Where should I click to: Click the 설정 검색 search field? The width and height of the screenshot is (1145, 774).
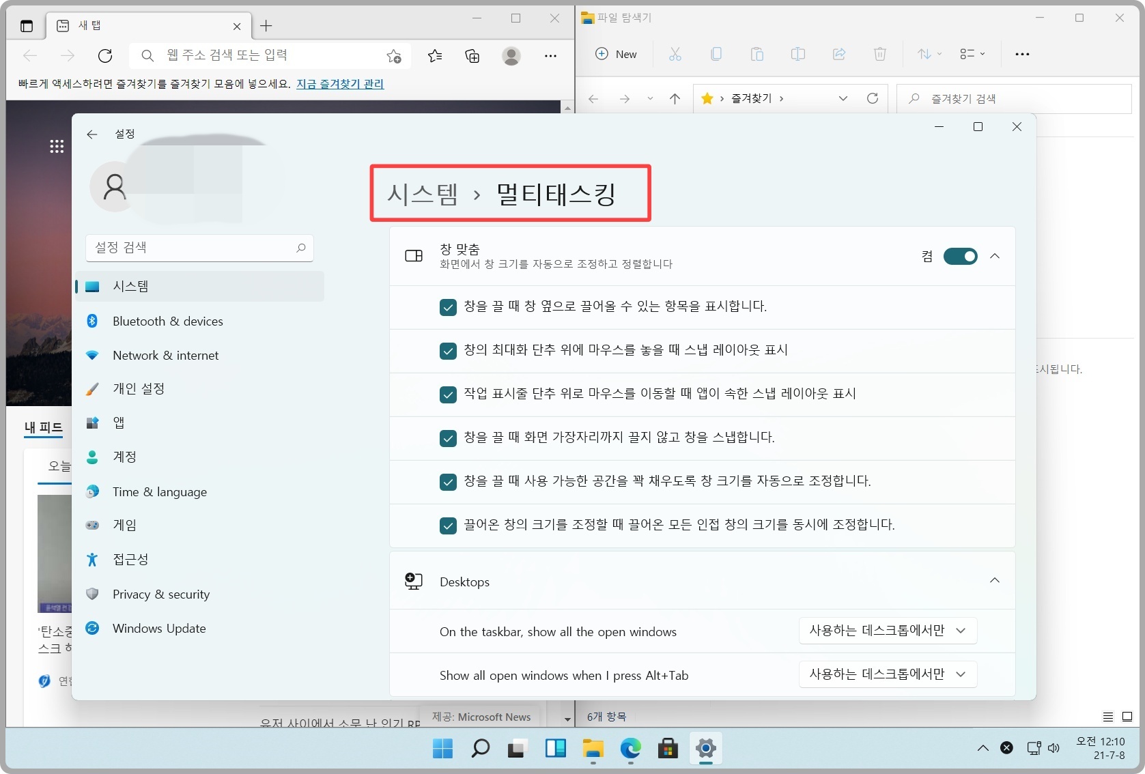pos(199,248)
